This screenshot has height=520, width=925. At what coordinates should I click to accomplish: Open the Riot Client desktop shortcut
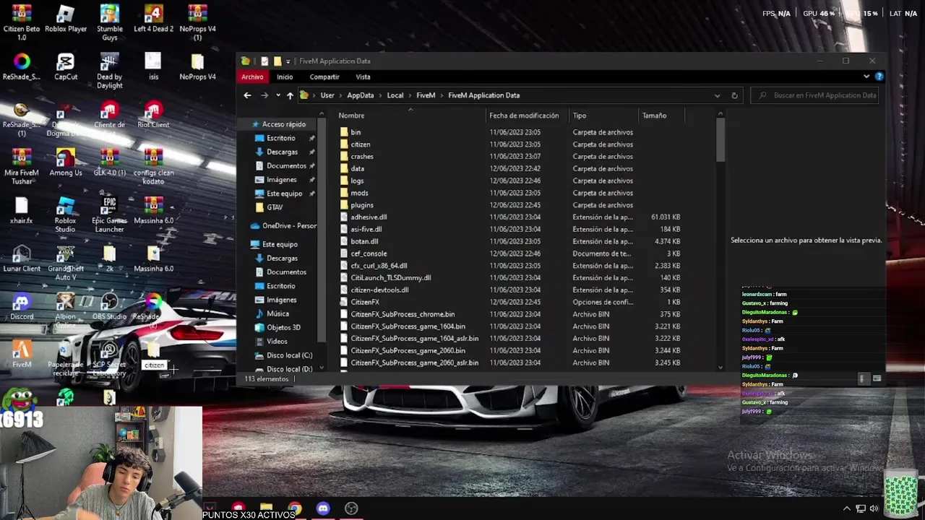coord(153,115)
